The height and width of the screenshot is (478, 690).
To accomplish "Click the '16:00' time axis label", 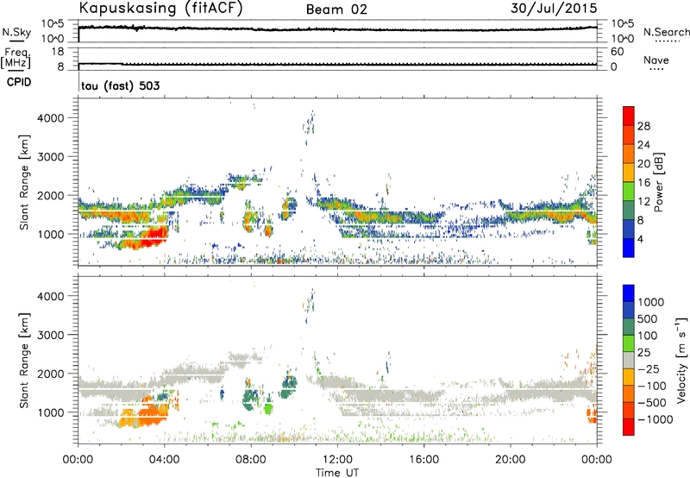I will click(423, 460).
